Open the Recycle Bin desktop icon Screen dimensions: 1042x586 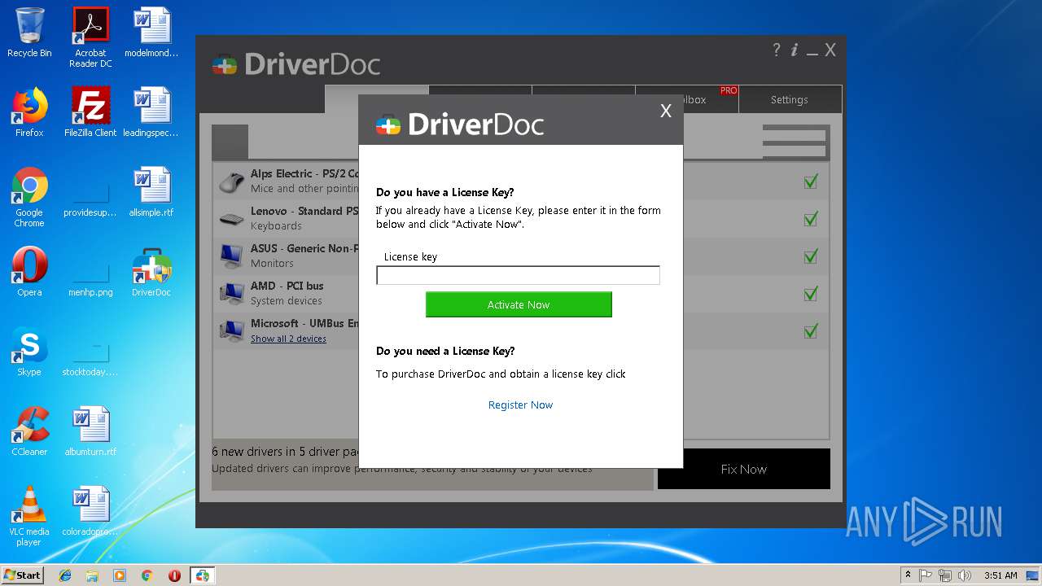point(29,33)
